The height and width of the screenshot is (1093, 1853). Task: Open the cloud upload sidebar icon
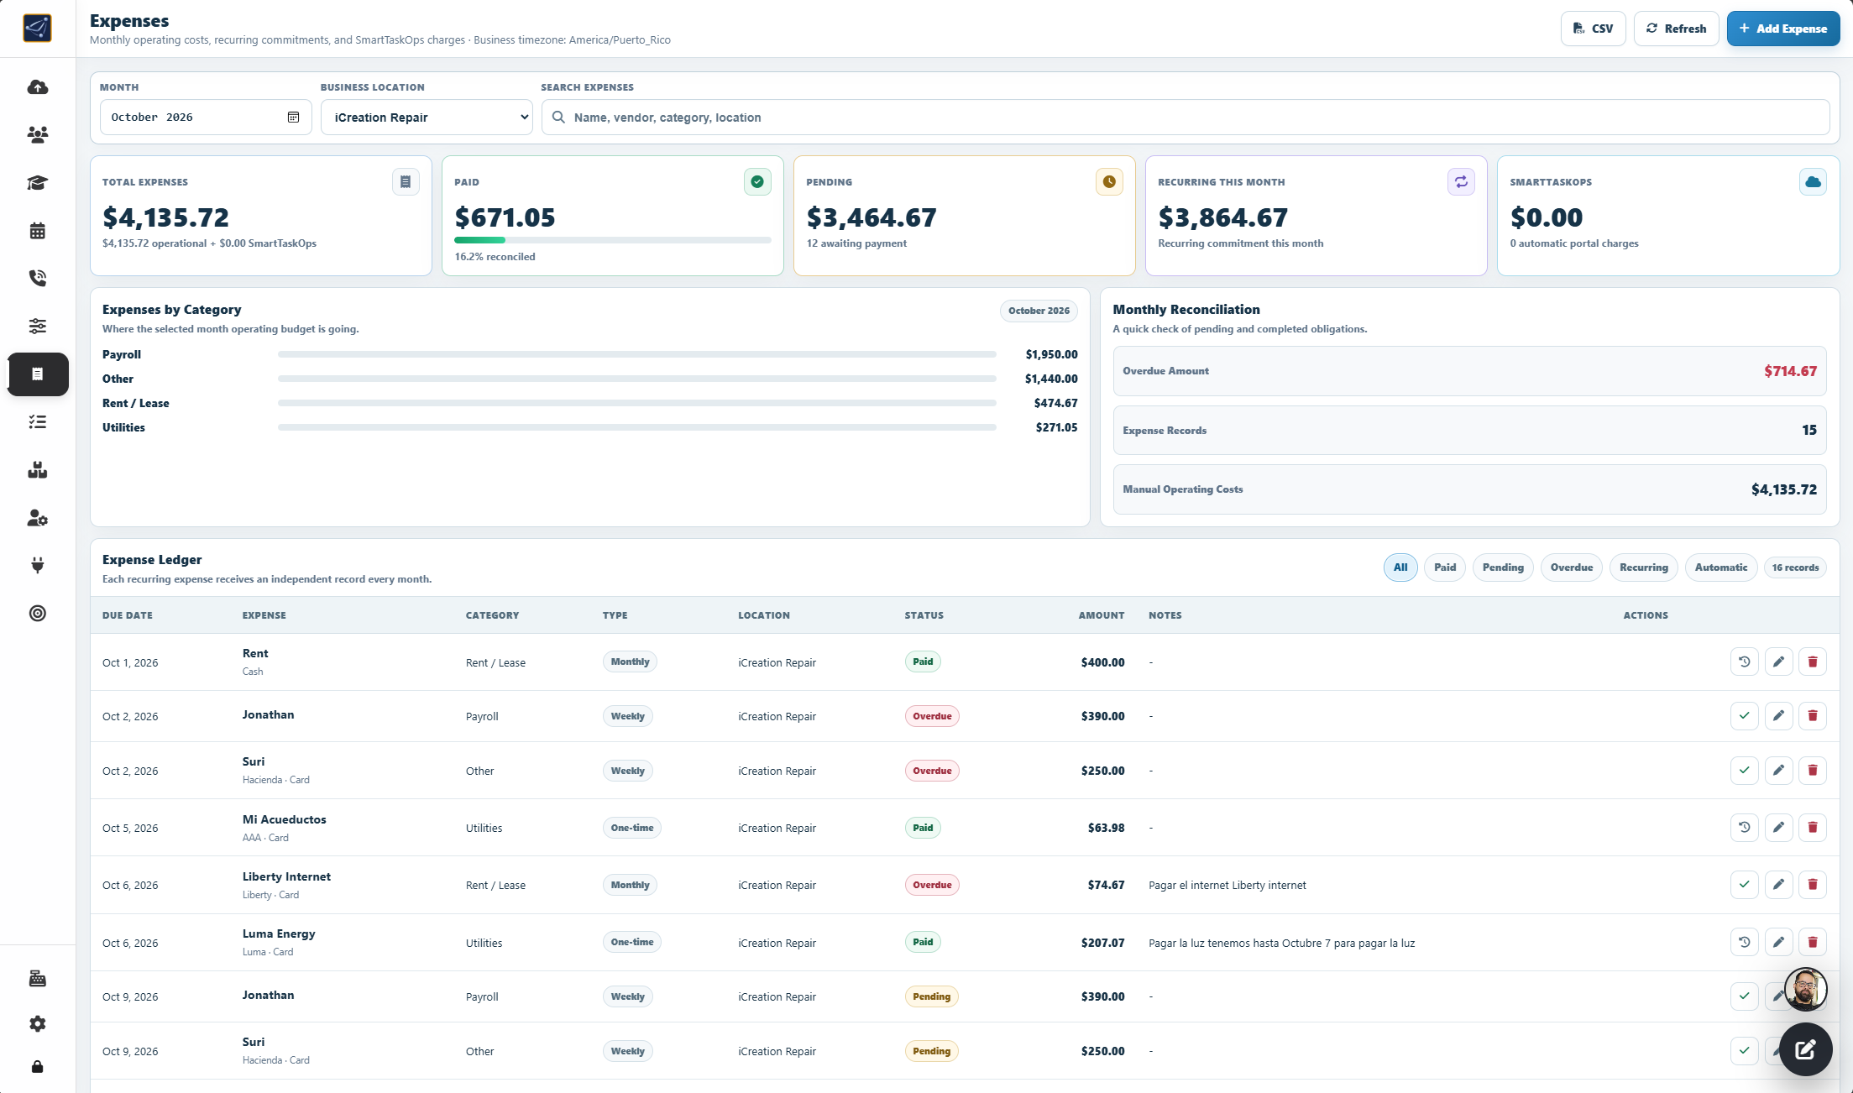pos(38,87)
